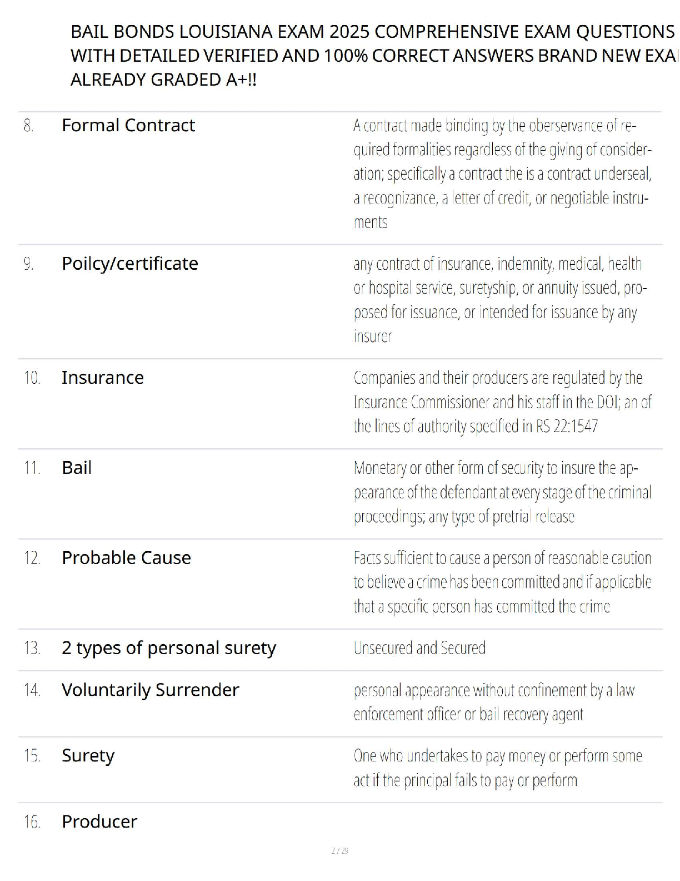Viewport: 680px width, 881px height.
Task: Select the "Bail" term
Action: coord(77,467)
